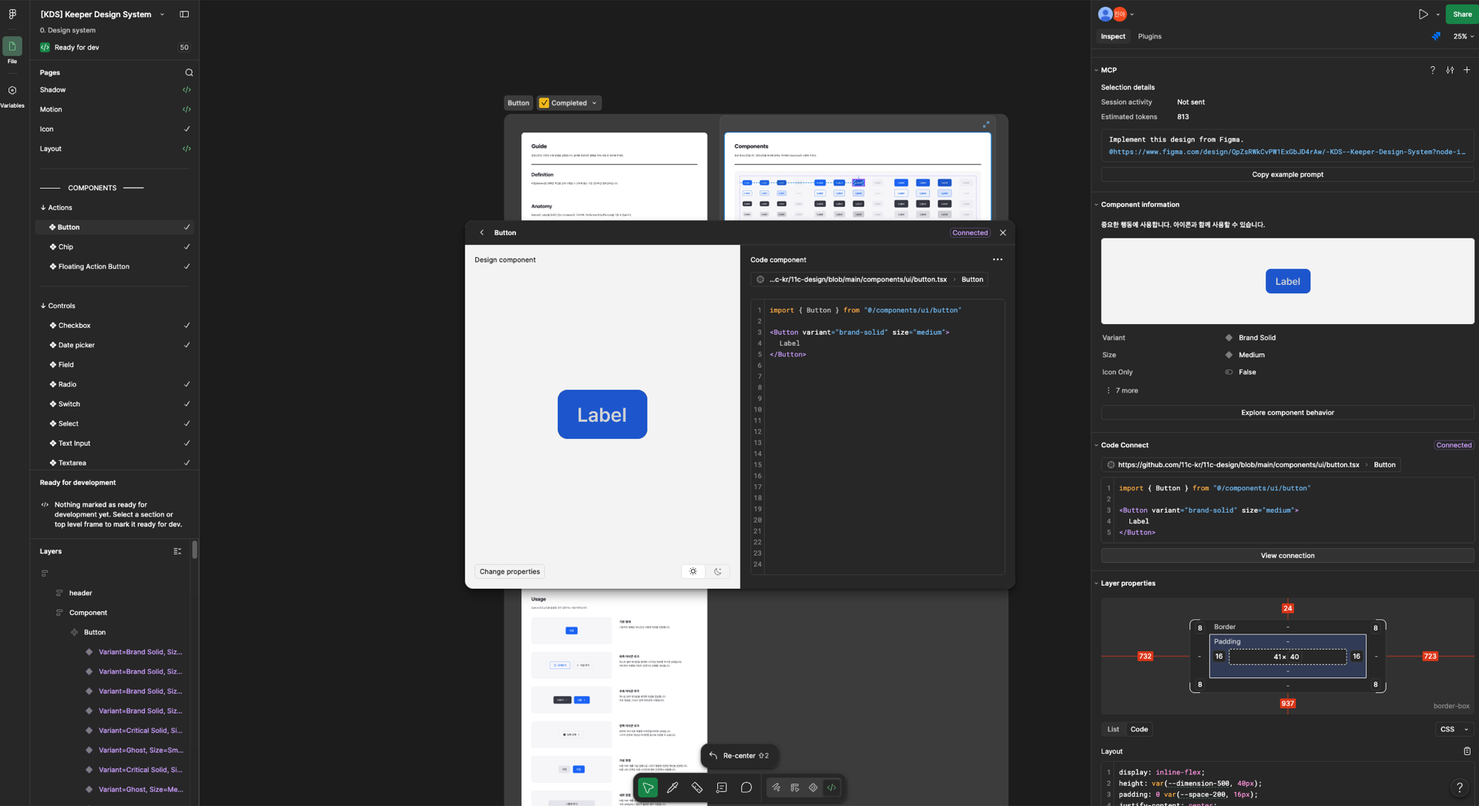This screenshot has width=1479, height=806.
Task: Click the blue Label preview in the Inspect panel
Action: click(1287, 281)
